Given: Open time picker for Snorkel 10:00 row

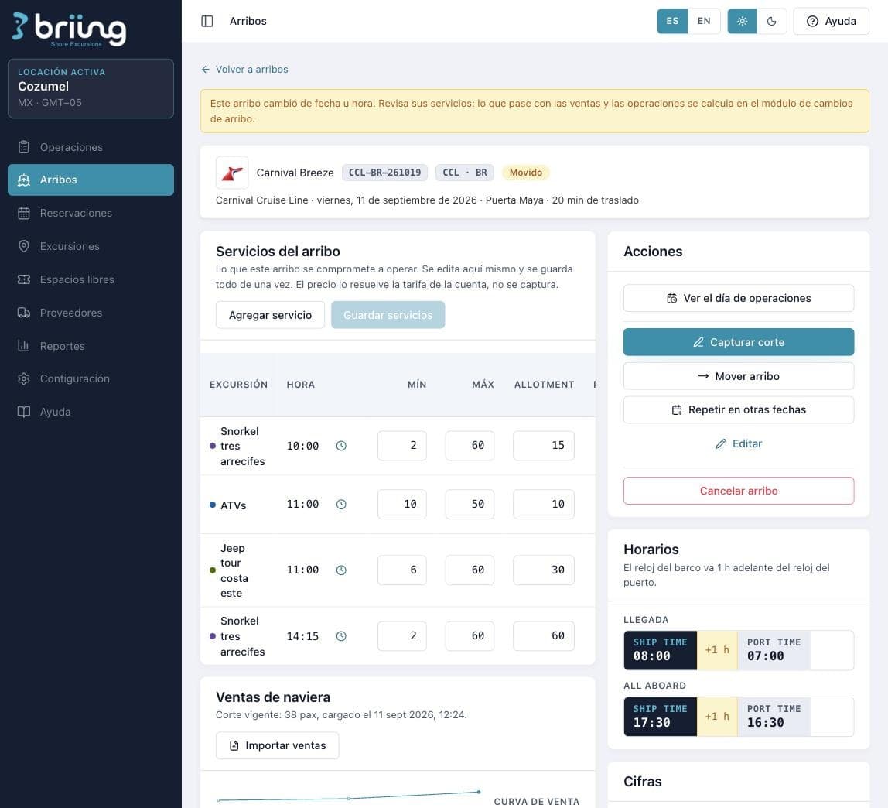Looking at the screenshot, I should 341,446.
